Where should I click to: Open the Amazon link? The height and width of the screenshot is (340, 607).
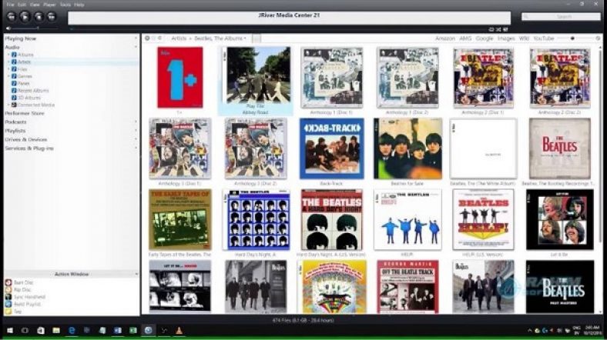(444, 38)
